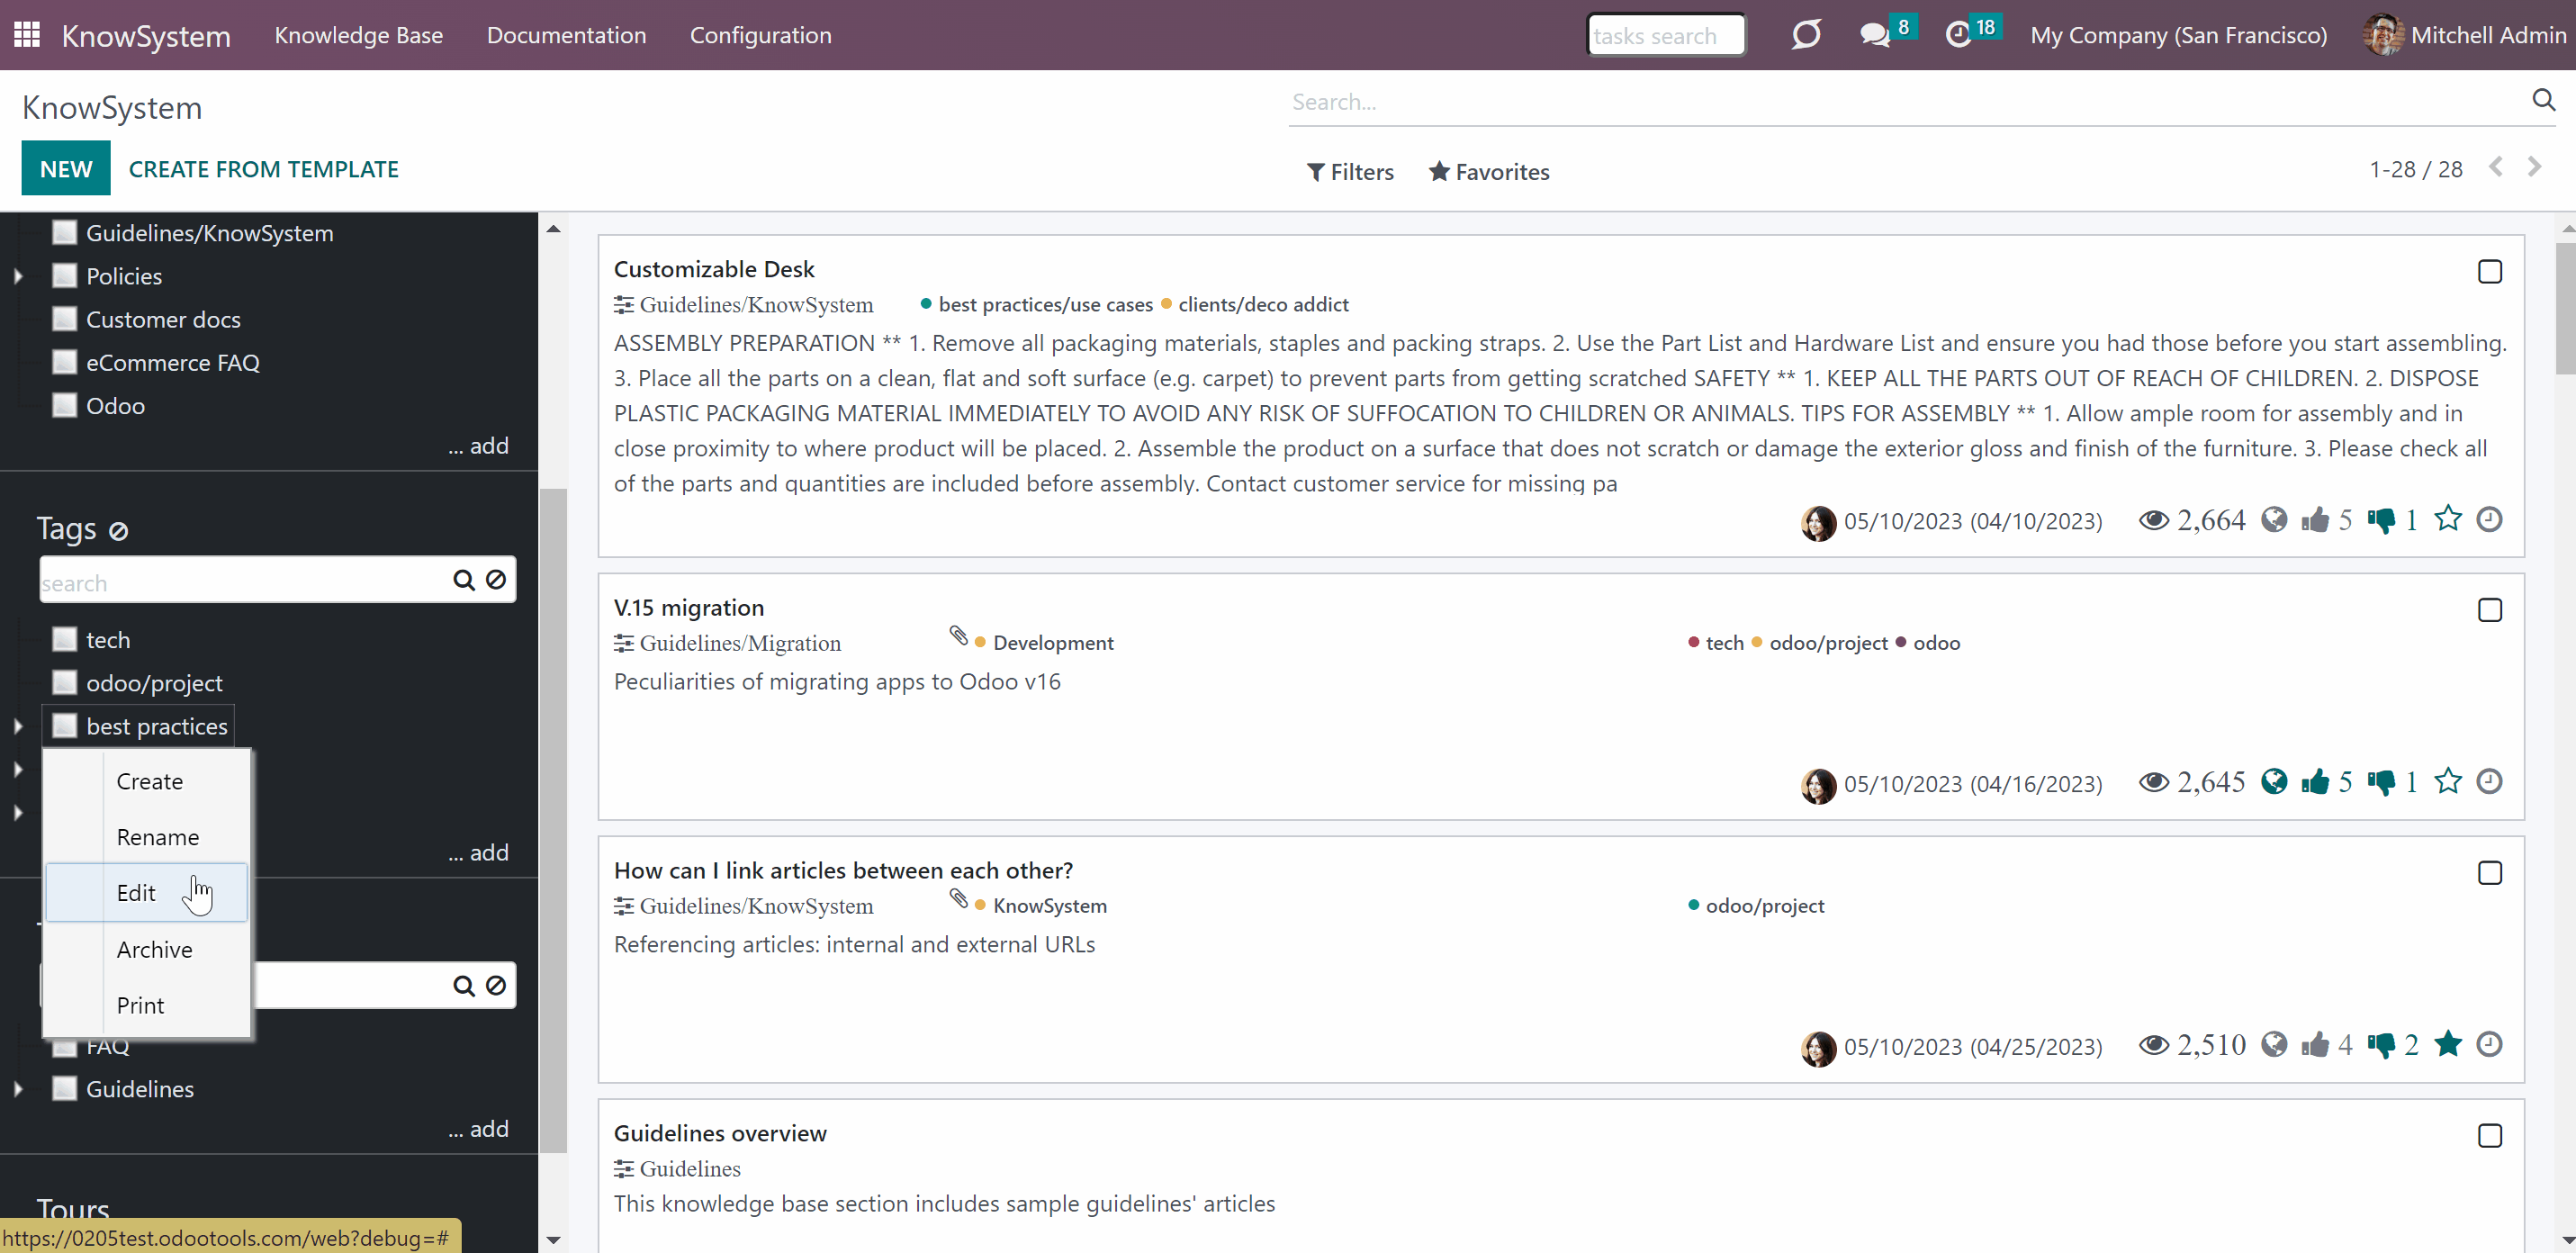This screenshot has width=2576, height=1253.
Task: Click magnifier icon in the lower sidebar search box
Action: [463, 986]
